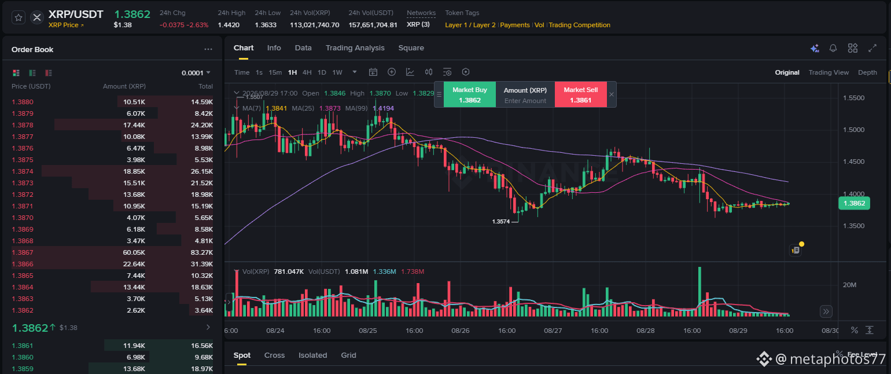Switch to the Trading Analysis tab
The height and width of the screenshot is (374, 891).
355,48
